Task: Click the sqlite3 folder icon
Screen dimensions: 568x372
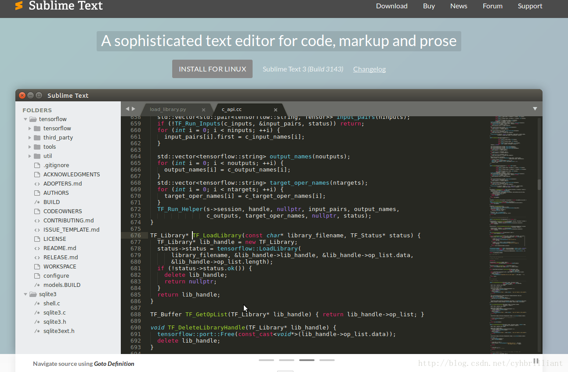Action: [33, 294]
